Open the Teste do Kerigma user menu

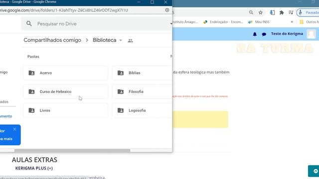pos(287,34)
